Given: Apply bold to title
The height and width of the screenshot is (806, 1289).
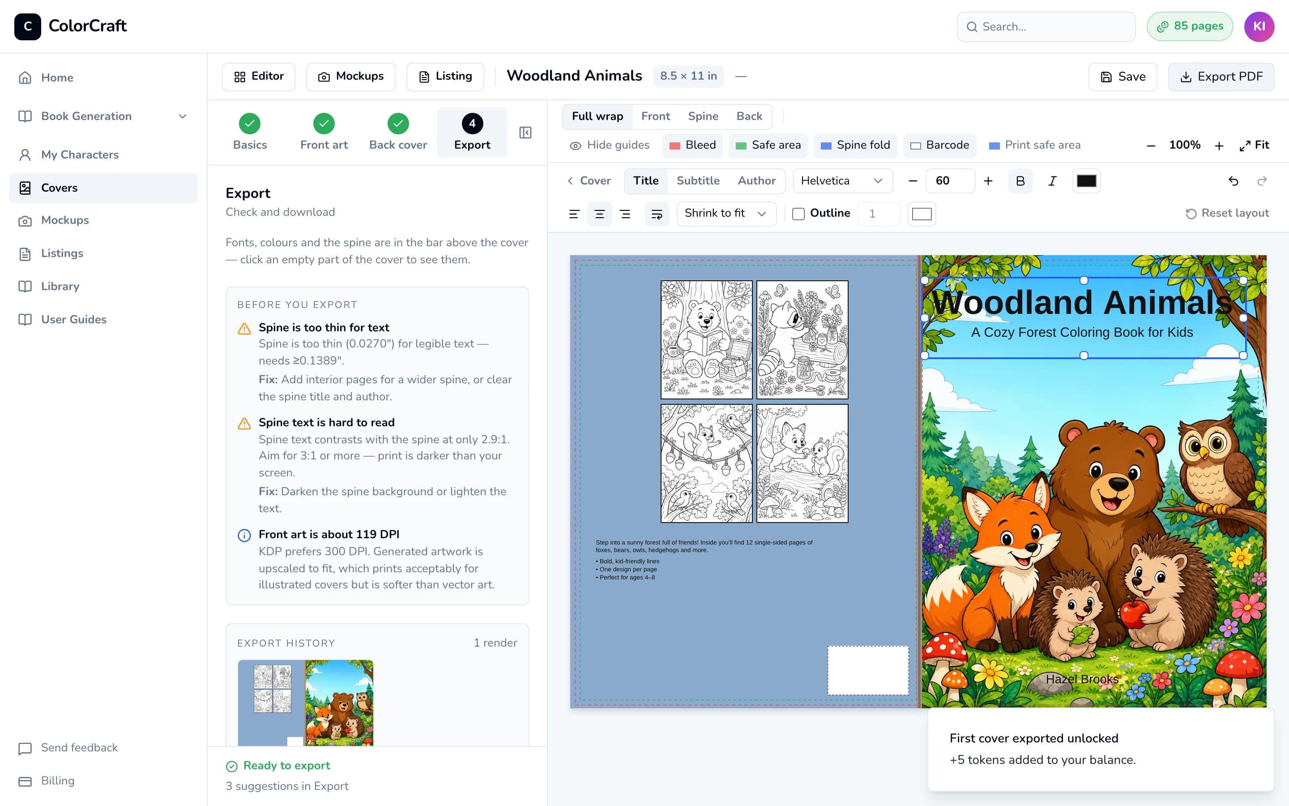Looking at the screenshot, I should tap(1020, 181).
